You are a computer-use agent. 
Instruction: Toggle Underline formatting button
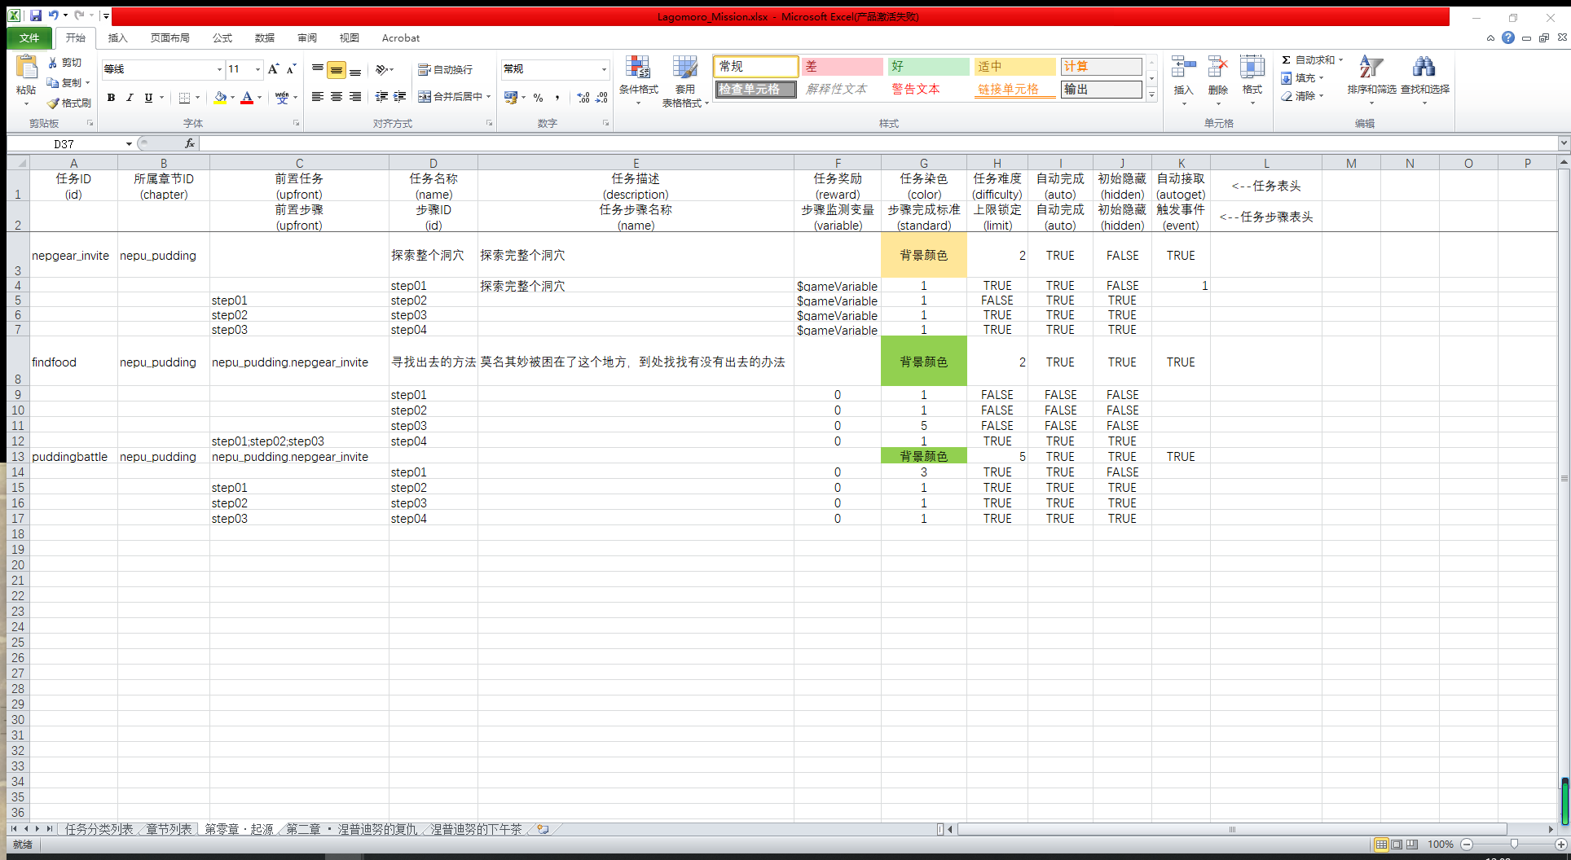click(x=148, y=98)
